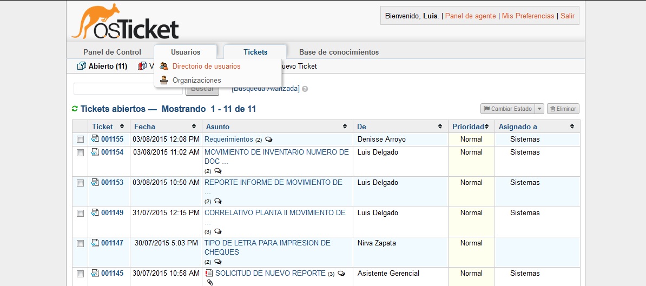This screenshot has height=286, width=646.
Task: Open TIPO DE LETRA PARA IMPRESION subject
Action: coord(267,247)
